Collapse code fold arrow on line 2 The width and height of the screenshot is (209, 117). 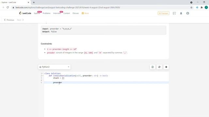click(43, 76)
